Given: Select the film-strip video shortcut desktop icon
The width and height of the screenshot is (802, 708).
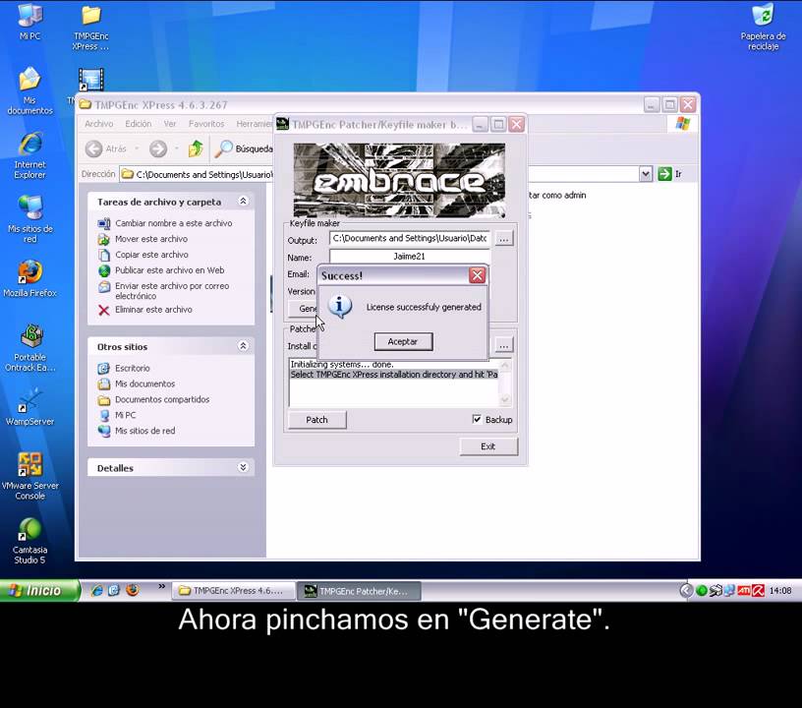Looking at the screenshot, I should (91, 80).
